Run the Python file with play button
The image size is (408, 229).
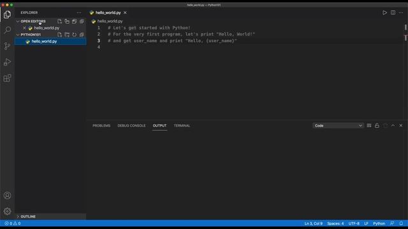[384, 13]
